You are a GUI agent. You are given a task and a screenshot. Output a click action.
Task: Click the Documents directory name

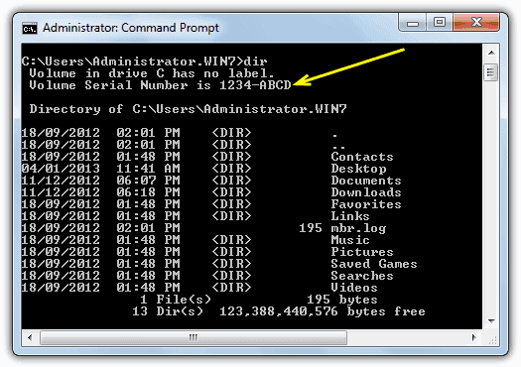click(x=366, y=181)
